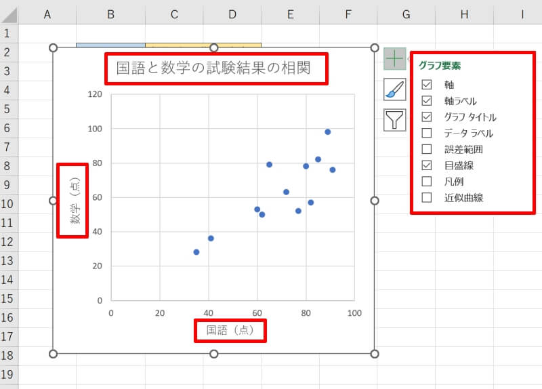Select column A header
Screen dimensions: 542x389
47,14
